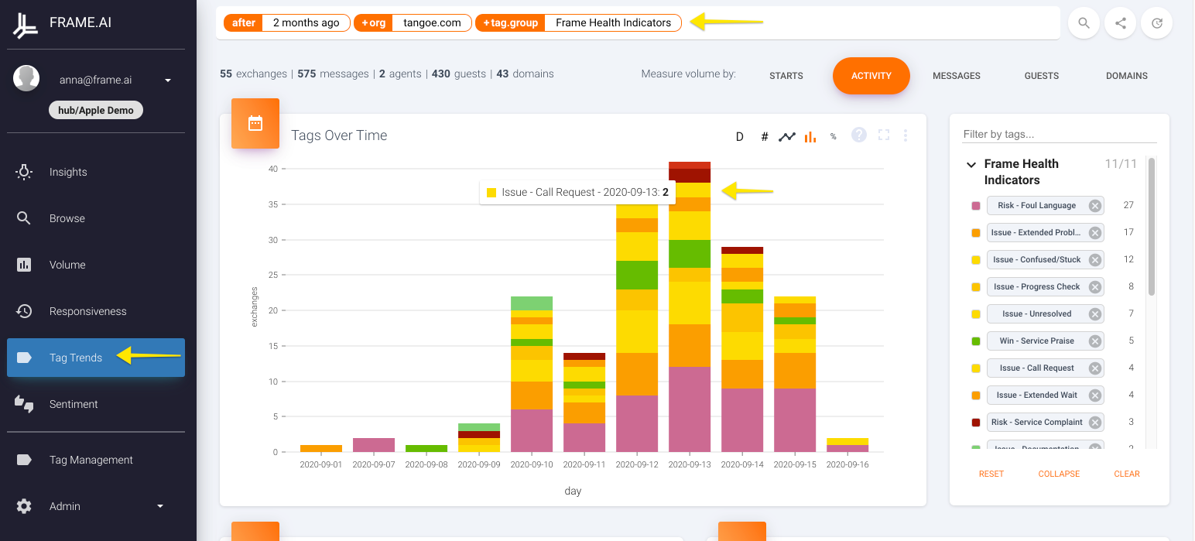
Task: Click the Reset tag filter button
Action: coord(991,474)
